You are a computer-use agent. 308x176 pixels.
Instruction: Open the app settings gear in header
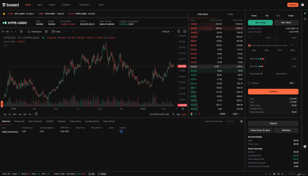303,5
